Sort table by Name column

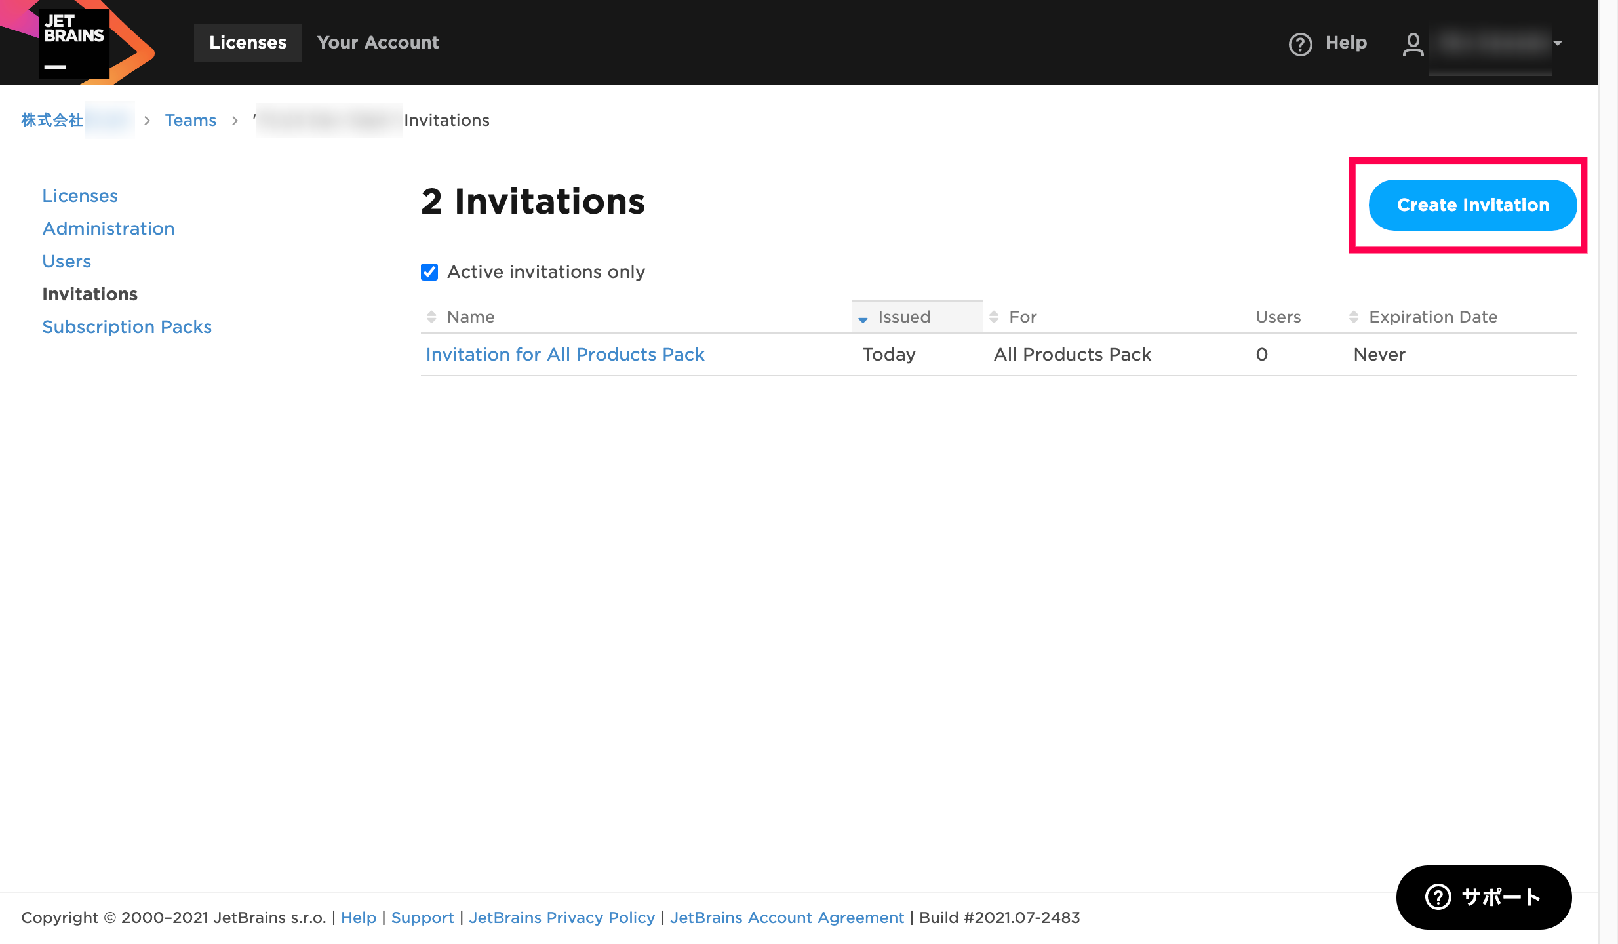pos(471,317)
